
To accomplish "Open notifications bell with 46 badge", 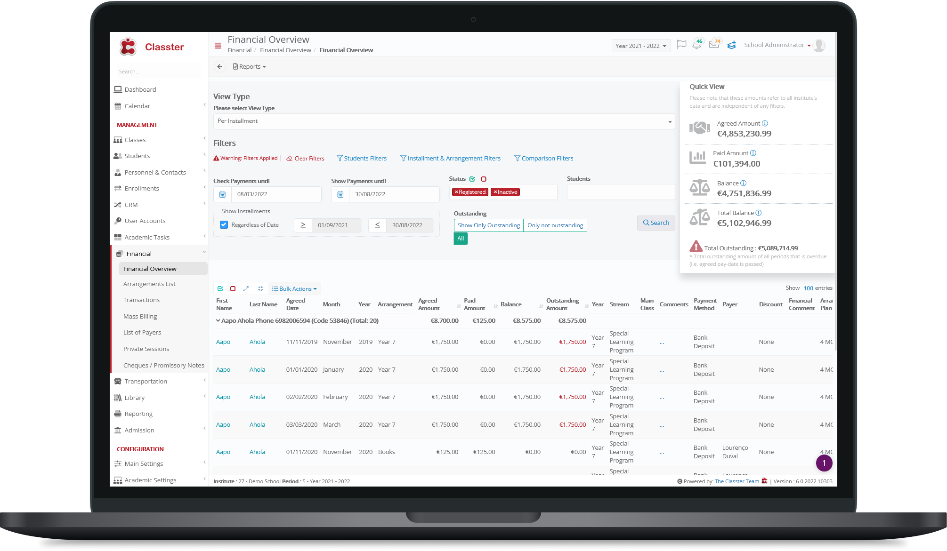I will (697, 45).
